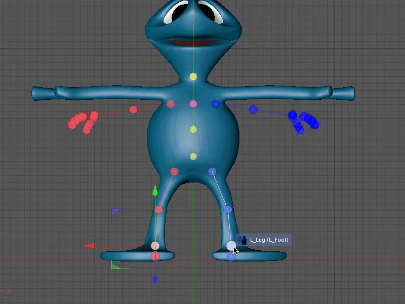
Task: Pick the blue knee joint handle
Action: [x=227, y=209]
